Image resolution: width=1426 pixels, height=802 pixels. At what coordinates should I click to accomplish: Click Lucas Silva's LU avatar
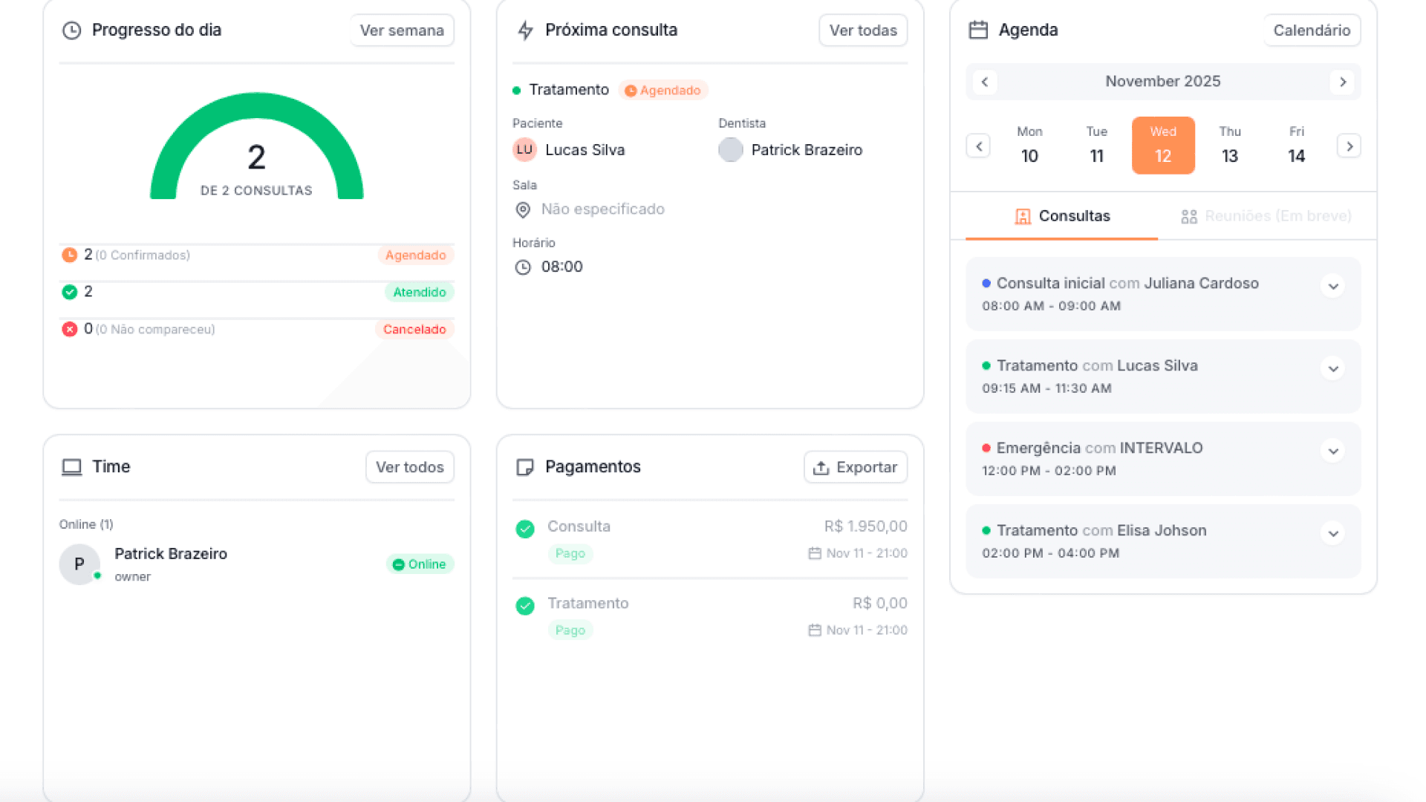tap(524, 150)
